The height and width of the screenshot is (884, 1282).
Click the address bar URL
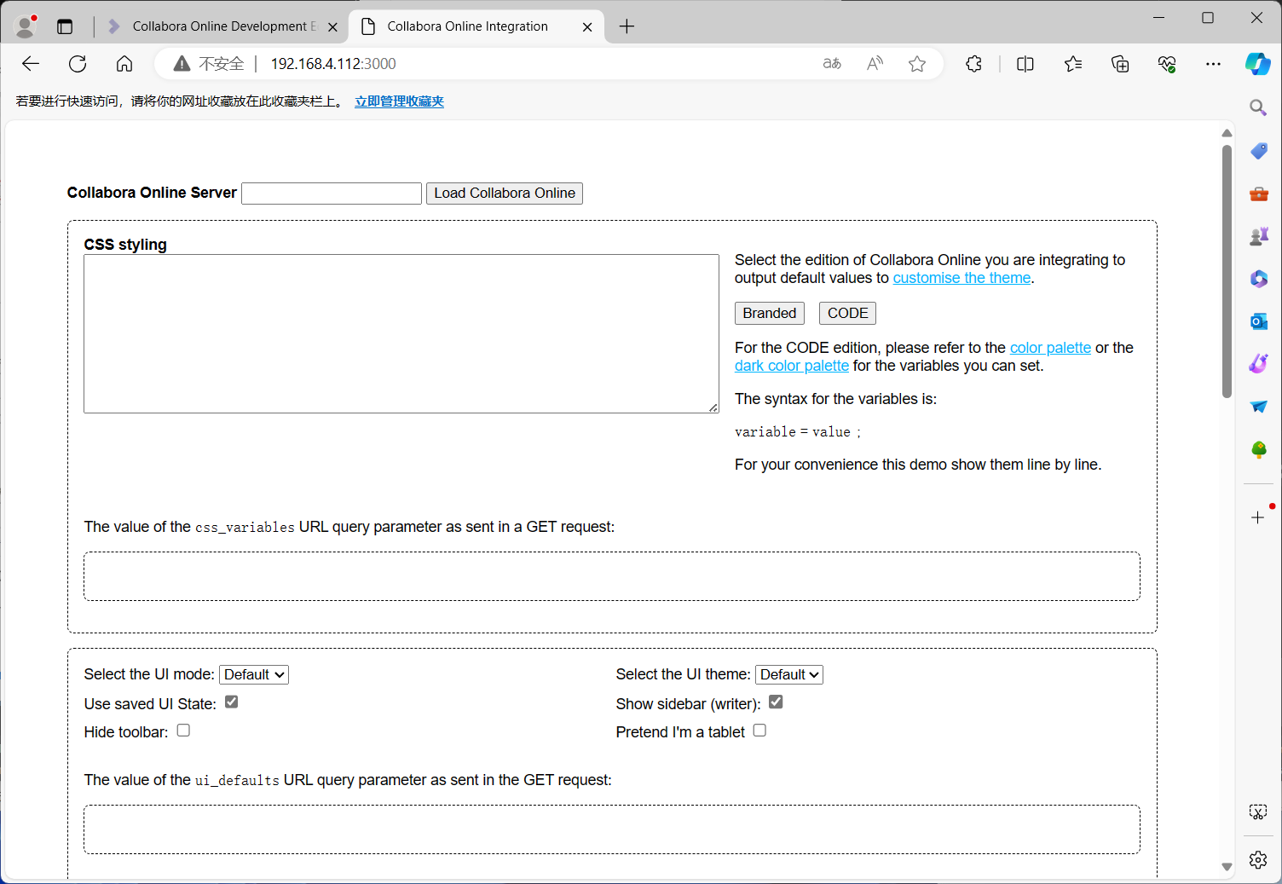pyautogui.click(x=333, y=64)
